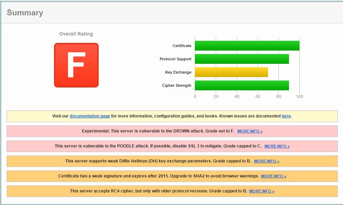Click the Summary section header
343x205 pixels.
pyautogui.click(x=25, y=13)
